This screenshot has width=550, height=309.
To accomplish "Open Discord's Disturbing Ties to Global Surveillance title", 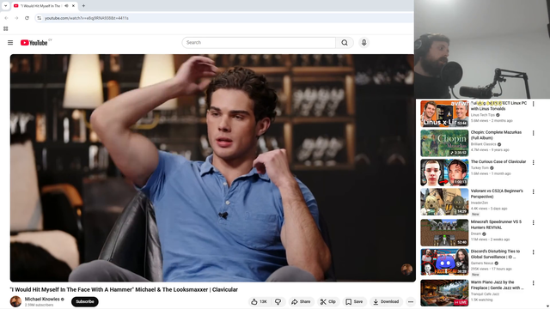I will [x=495, y=254].
